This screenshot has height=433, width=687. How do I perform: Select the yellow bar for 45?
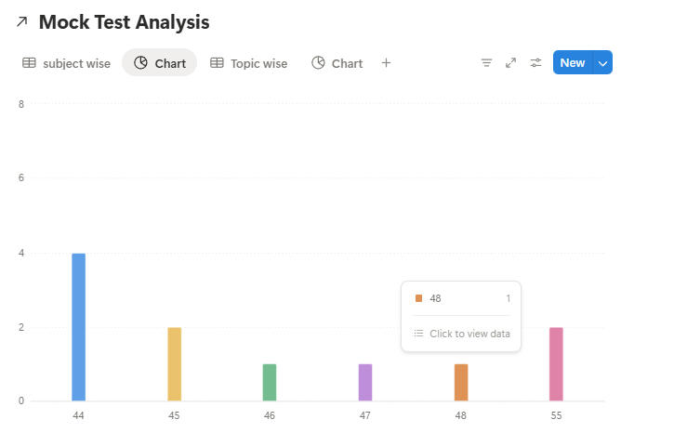click(x=175, y=364)
